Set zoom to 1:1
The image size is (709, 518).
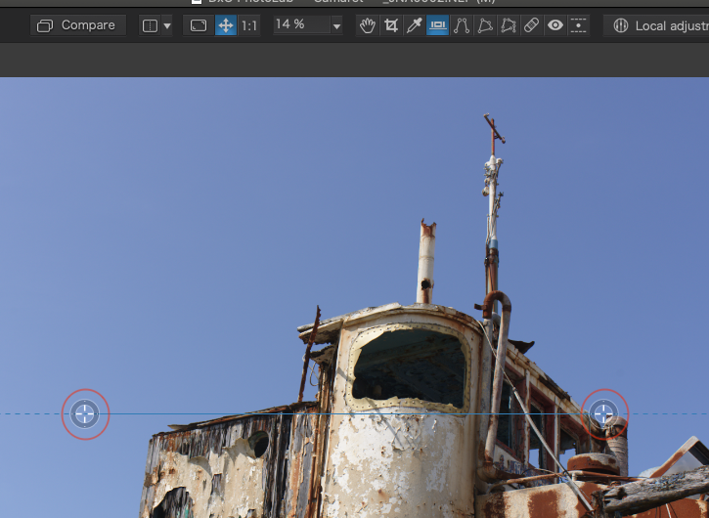coord(248,25)
